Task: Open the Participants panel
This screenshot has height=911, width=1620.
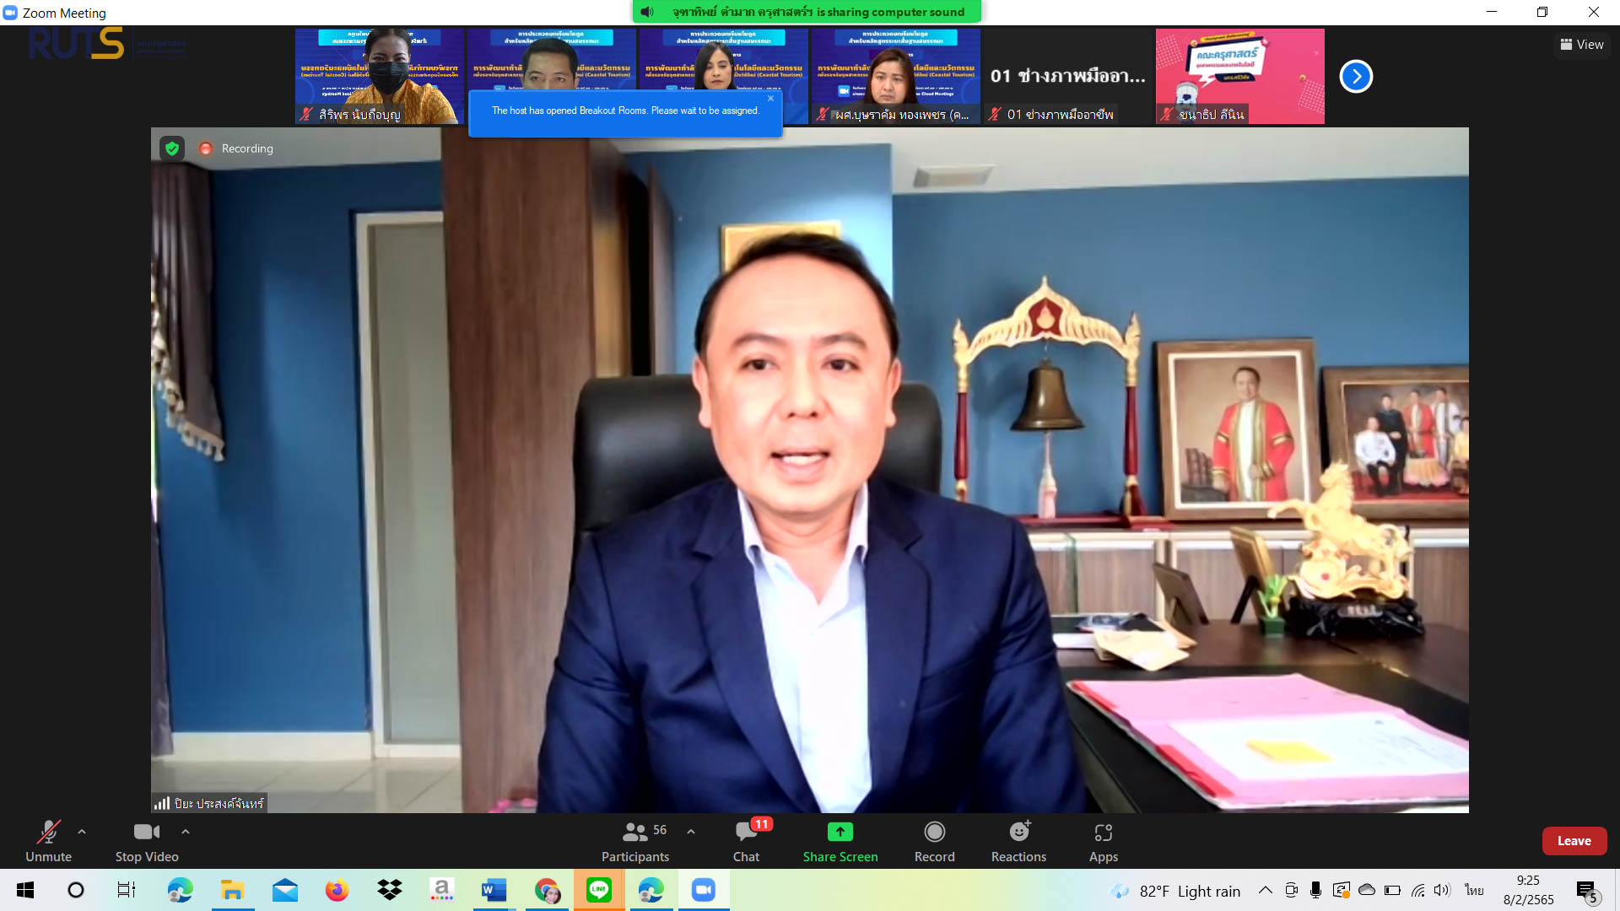Action: tap(635, 842)
